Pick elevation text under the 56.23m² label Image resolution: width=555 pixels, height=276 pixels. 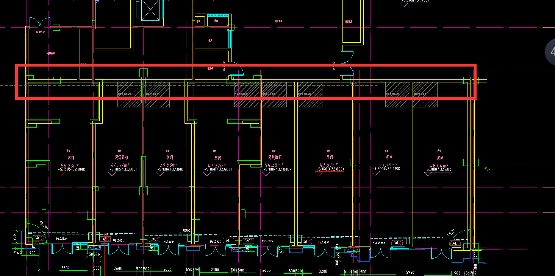pyautogui.click(x=71, y=169)
